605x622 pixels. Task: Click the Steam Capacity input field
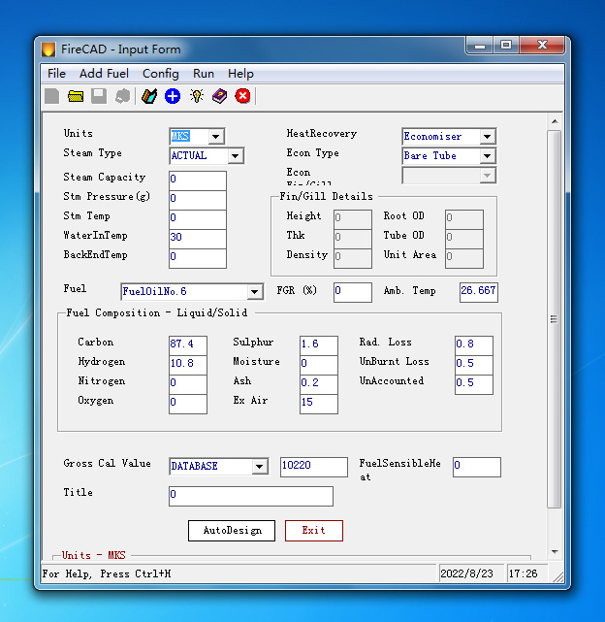pos(198,180)
